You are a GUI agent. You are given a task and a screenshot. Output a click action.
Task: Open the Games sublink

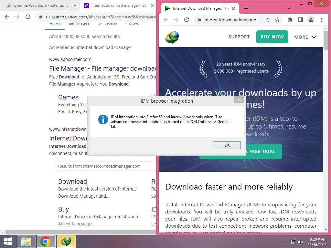click(x=68, y=97)
